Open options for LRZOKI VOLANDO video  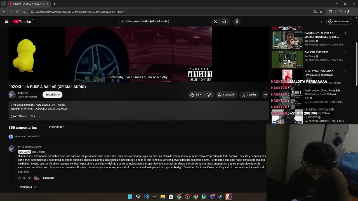pyautogui.click(x=345, y=72)
